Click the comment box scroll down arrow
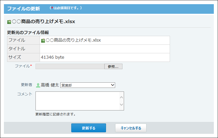Screen dimensions: 218x138 [x=121, y=104]
